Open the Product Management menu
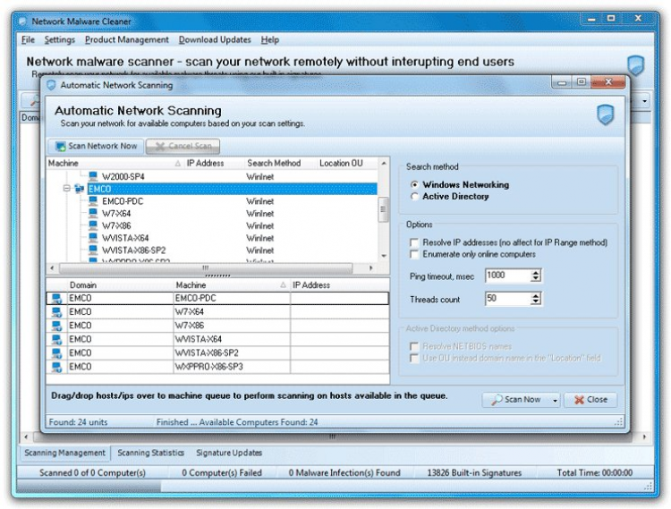Image resolution: width=671 pixels, height=509 pixels. (127, 39)
